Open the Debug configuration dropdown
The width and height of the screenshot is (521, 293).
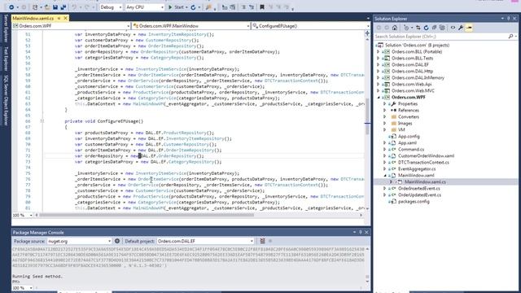coord(111,7)
